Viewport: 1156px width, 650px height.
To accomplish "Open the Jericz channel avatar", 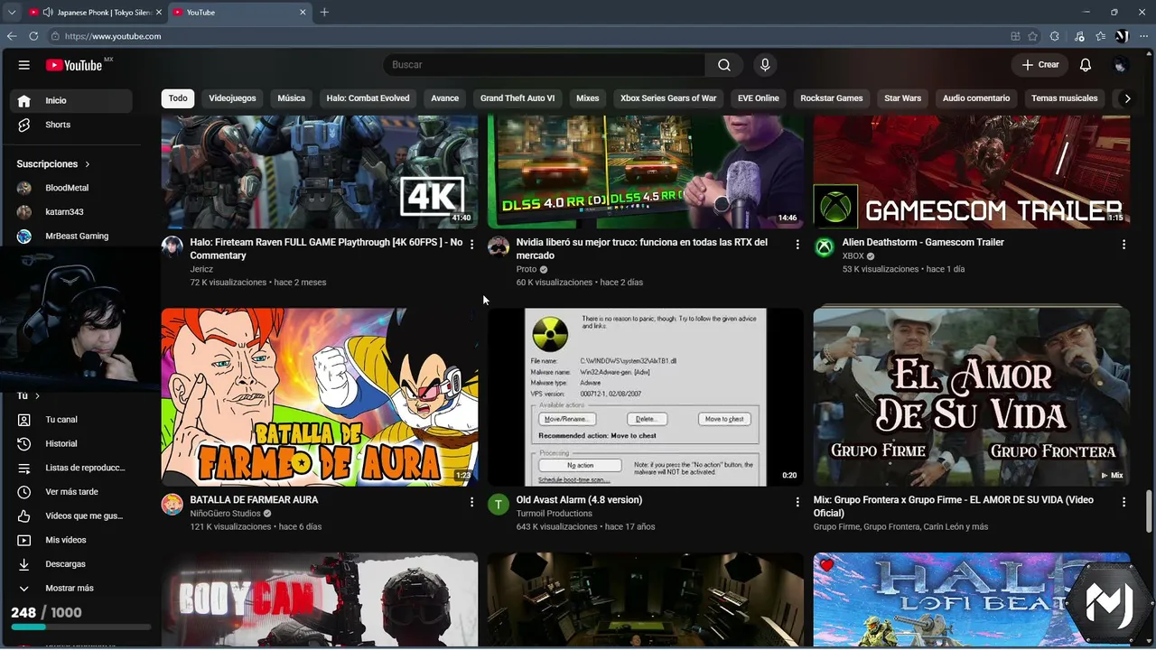I will (172, 247).
